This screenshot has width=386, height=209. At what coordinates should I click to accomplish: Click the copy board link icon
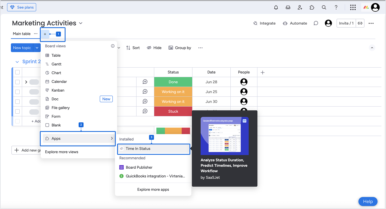click(x=360, y=23)
